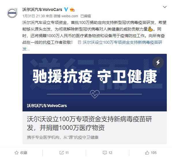Open article card title about 疫苗研发
The image size is (172, 158).
(89, 123)
